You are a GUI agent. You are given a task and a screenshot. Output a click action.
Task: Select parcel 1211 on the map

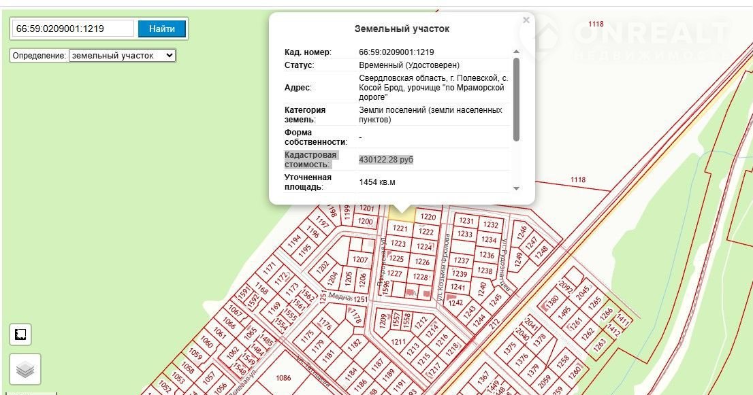point(398,341)
